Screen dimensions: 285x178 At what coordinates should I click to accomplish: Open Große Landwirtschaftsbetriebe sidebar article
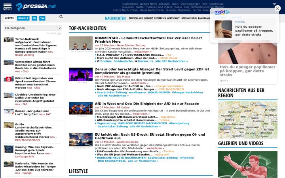click(34, 131)
